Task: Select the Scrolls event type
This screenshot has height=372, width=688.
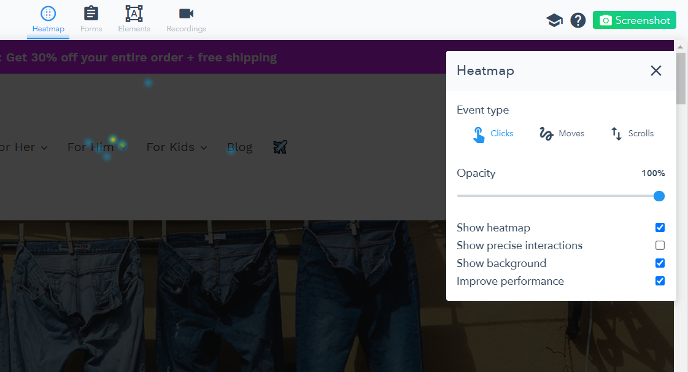Action: pyautogui.click(x=632, y=133)
